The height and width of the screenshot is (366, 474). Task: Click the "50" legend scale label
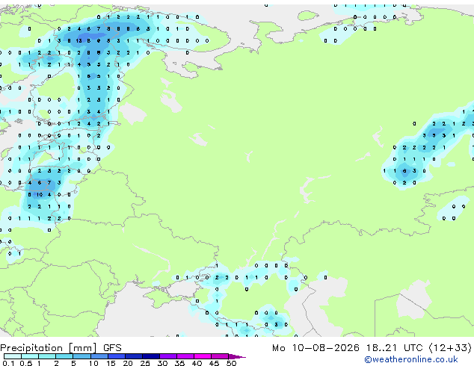(x=231, y=363)
